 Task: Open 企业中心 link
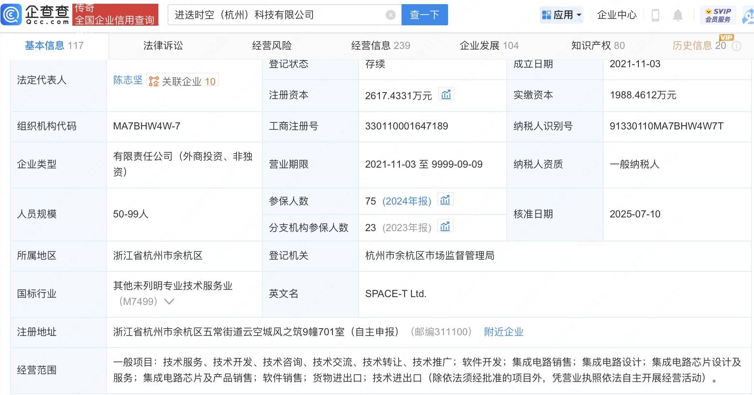click(617, 15)
